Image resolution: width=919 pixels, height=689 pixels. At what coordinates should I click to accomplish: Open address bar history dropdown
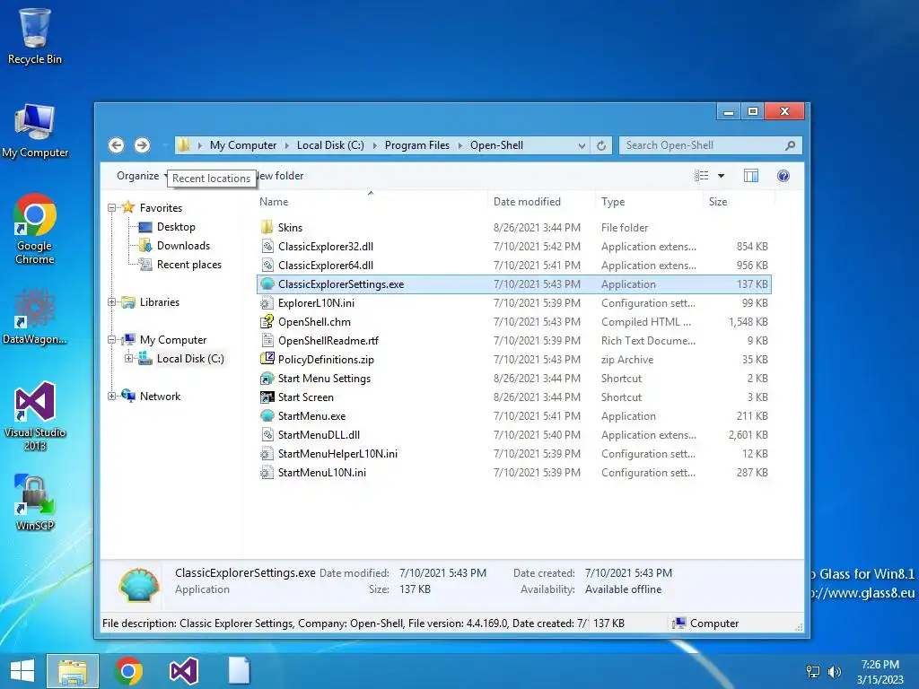pyautogui.click(x=582, y=145)
